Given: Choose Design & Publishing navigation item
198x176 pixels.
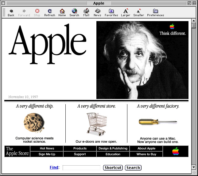Looking at the screenshot, I should pos(113,148).
